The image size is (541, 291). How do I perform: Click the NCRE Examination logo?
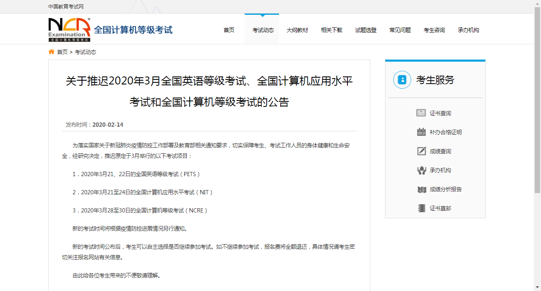pos(69,30)
